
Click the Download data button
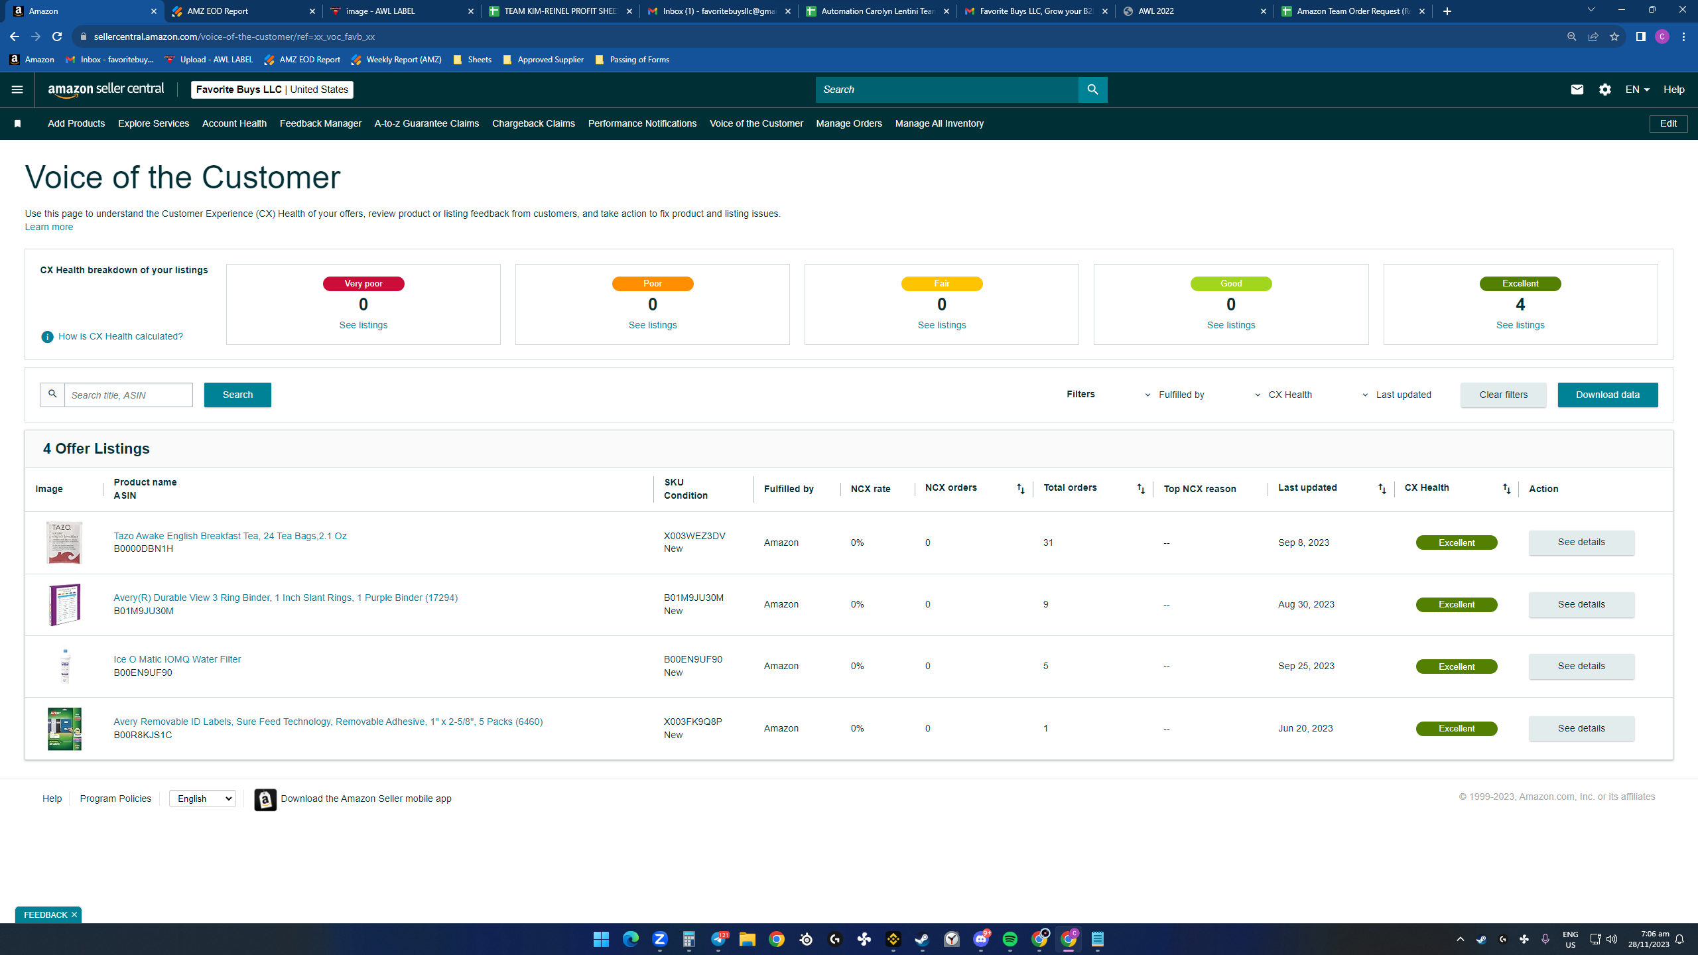click(1607, 395)
